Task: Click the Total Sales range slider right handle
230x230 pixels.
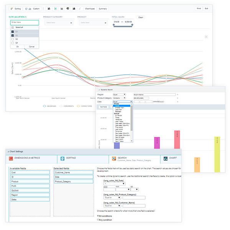Action: [x=132, y=25]
